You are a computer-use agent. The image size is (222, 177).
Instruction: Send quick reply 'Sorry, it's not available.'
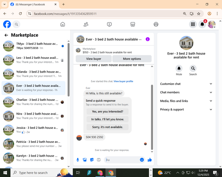coord(107,127)
